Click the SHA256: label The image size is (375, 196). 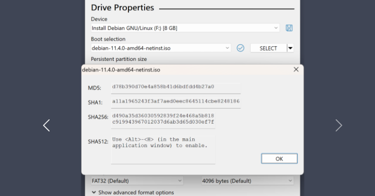98,117
